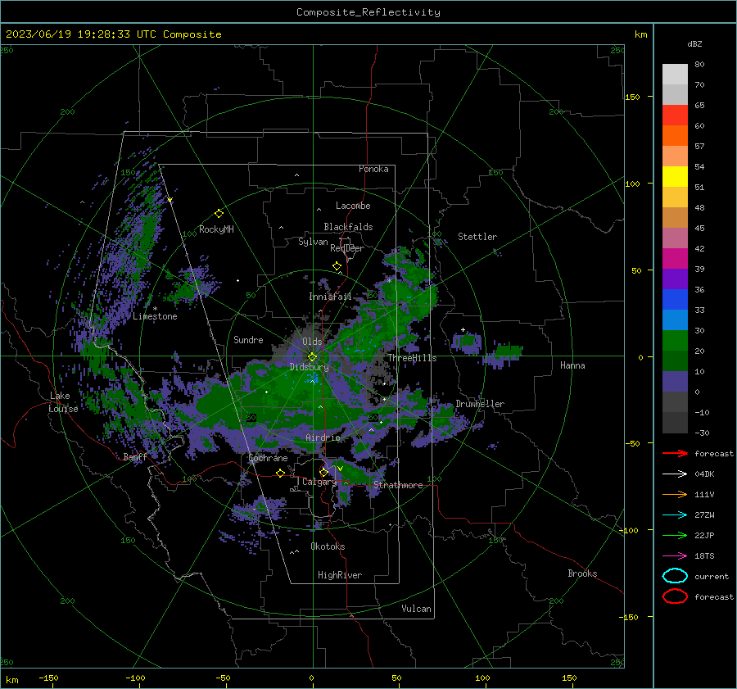The width and height of the screenshot is (737, 689).
Task: Click the yellow diamond marker above Calgary
Action: (323, 472)
